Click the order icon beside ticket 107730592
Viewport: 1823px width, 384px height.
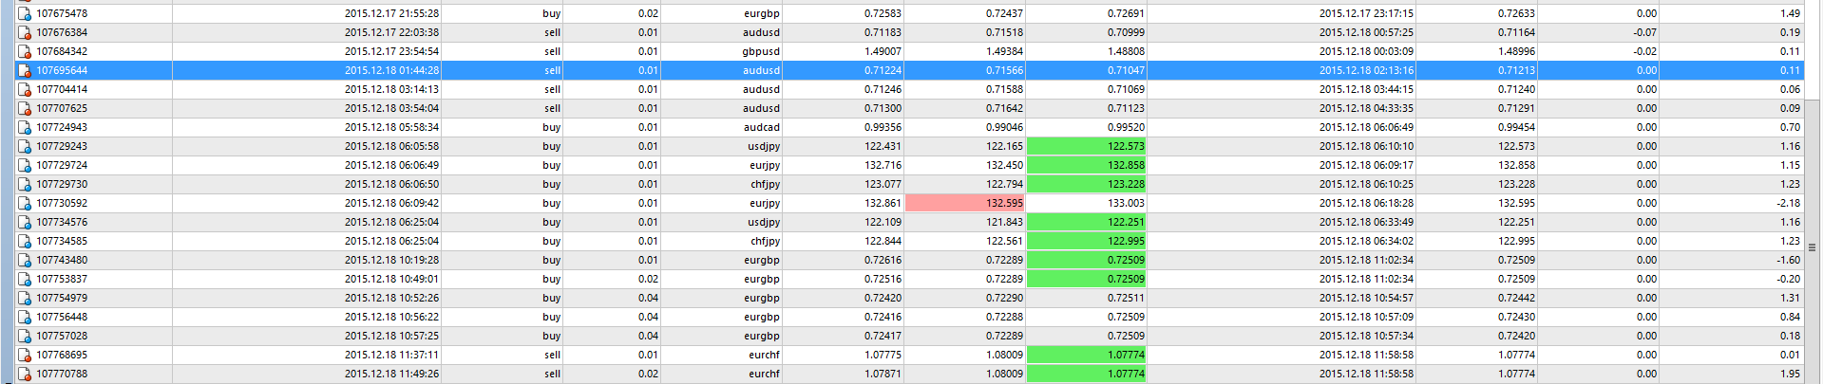click(25, 203)
